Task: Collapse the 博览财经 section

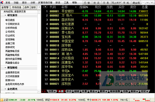Action: coord(5,68)
